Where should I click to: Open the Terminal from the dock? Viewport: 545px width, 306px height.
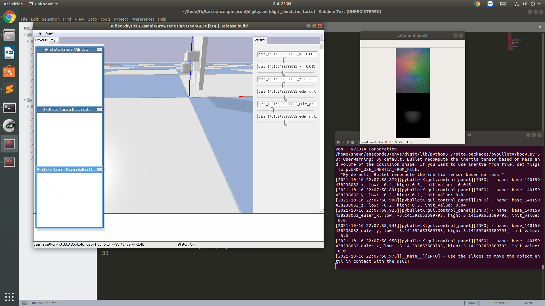pyautogui.click(x=9, y=108)
